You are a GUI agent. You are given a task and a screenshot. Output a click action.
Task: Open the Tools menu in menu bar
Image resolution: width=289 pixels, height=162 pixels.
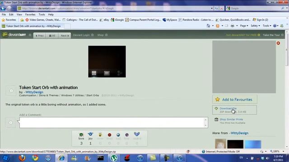point(42,14)
